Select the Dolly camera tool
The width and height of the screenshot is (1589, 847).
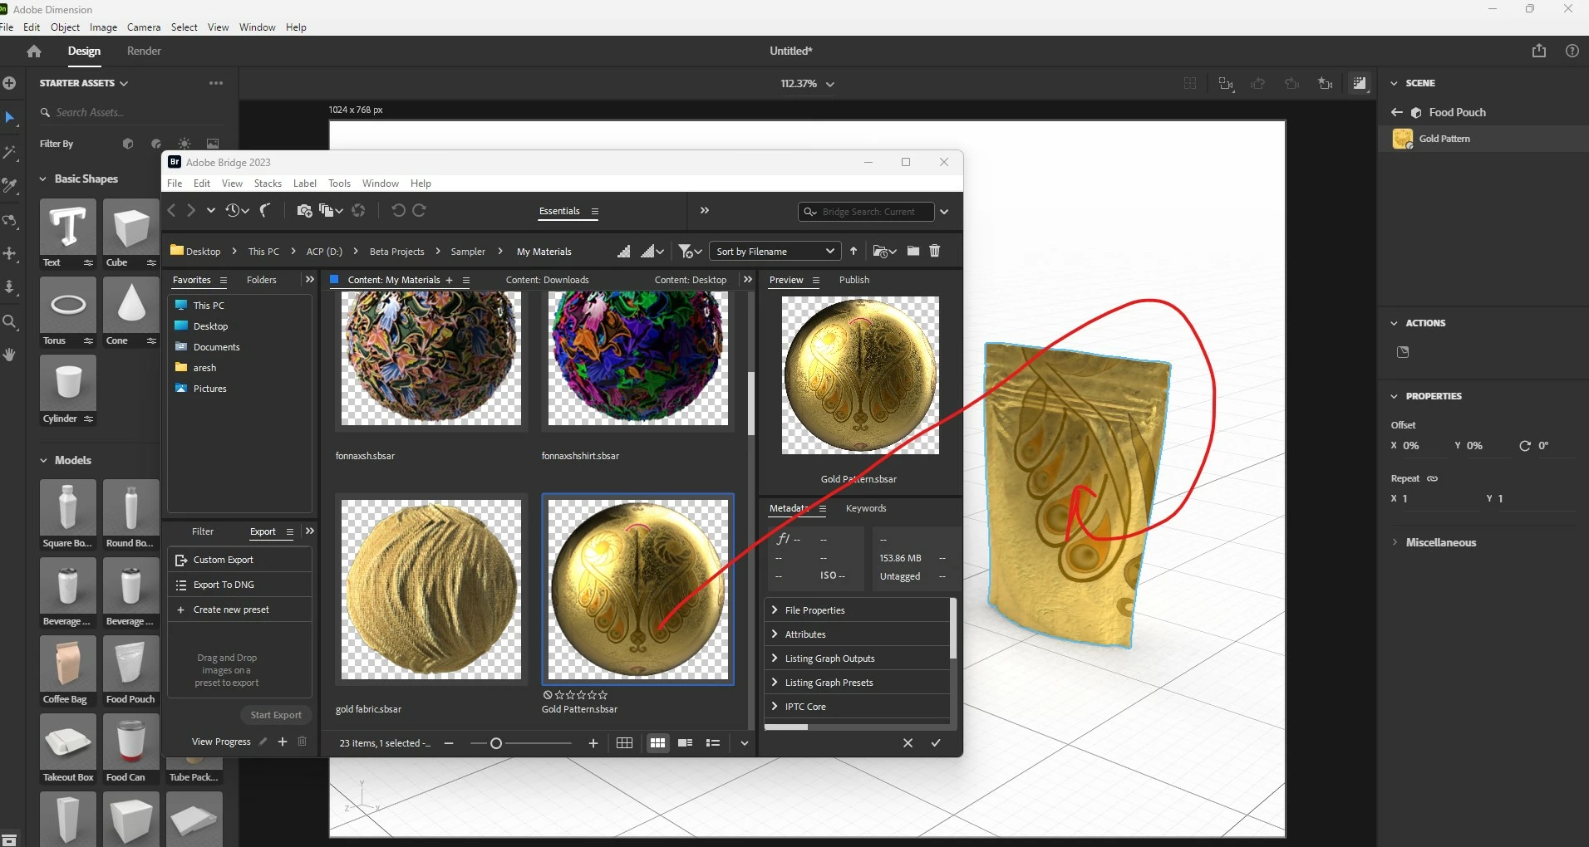pos(10,287)
